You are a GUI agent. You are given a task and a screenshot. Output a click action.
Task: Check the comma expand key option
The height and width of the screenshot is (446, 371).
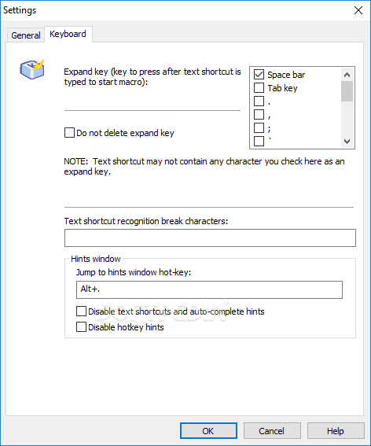point(259,114)
